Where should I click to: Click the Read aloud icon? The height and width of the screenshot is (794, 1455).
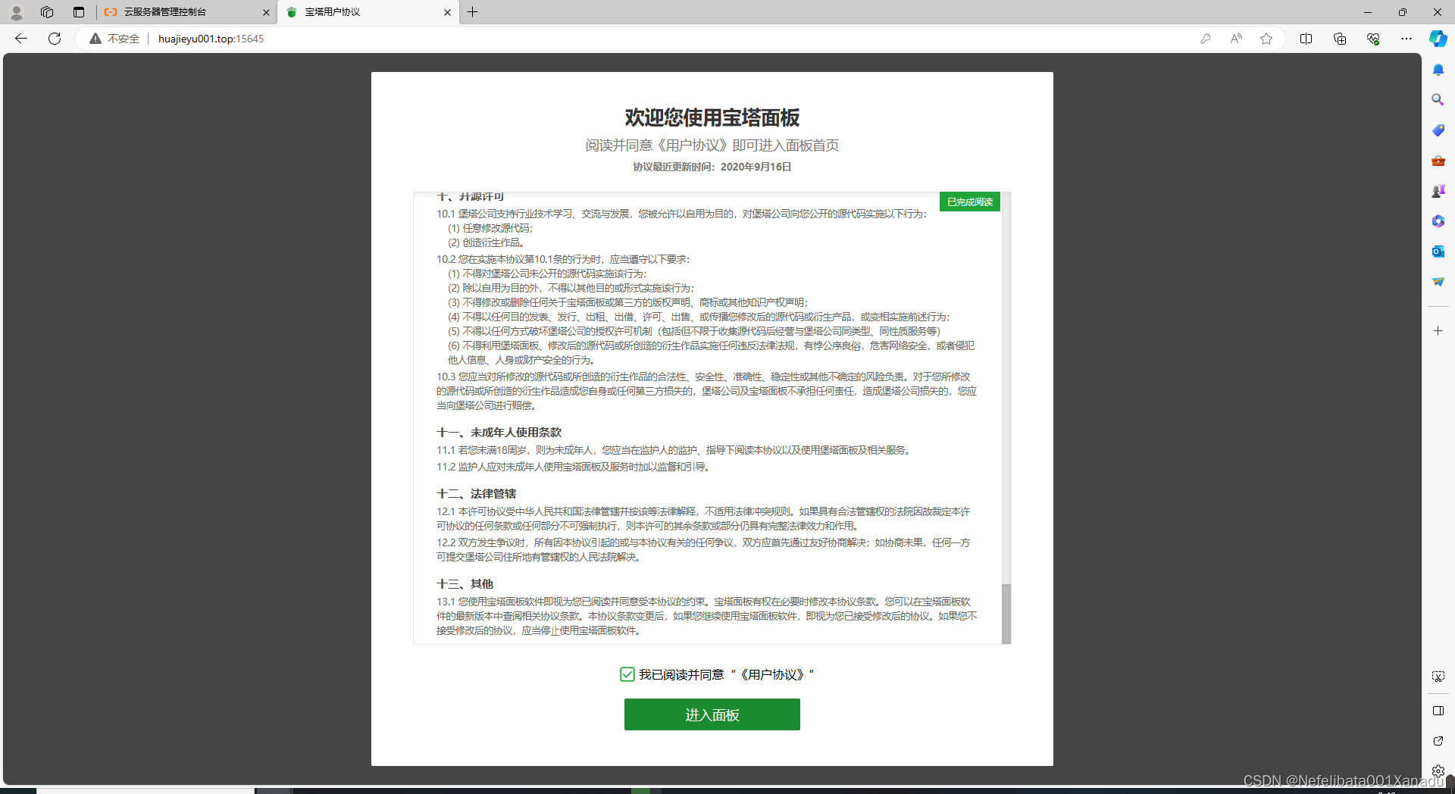click(1236, 39)
